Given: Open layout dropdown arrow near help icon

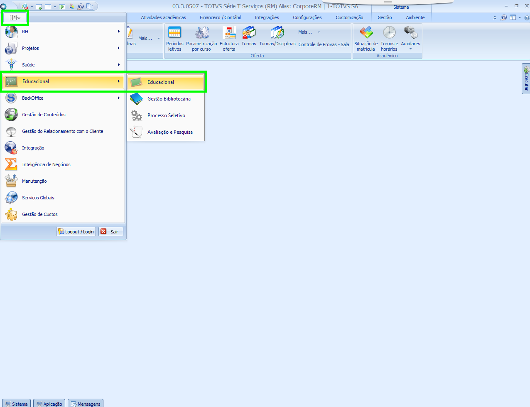Looking at the screenshot, I should point(520,17).
